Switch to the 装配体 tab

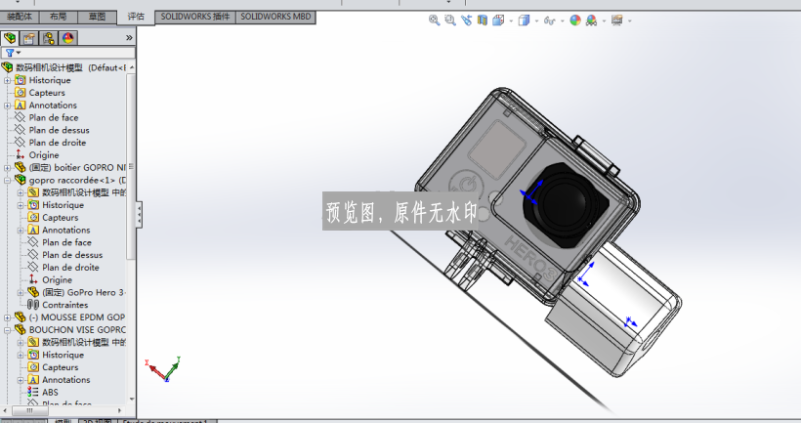click(x=20, y=17)
